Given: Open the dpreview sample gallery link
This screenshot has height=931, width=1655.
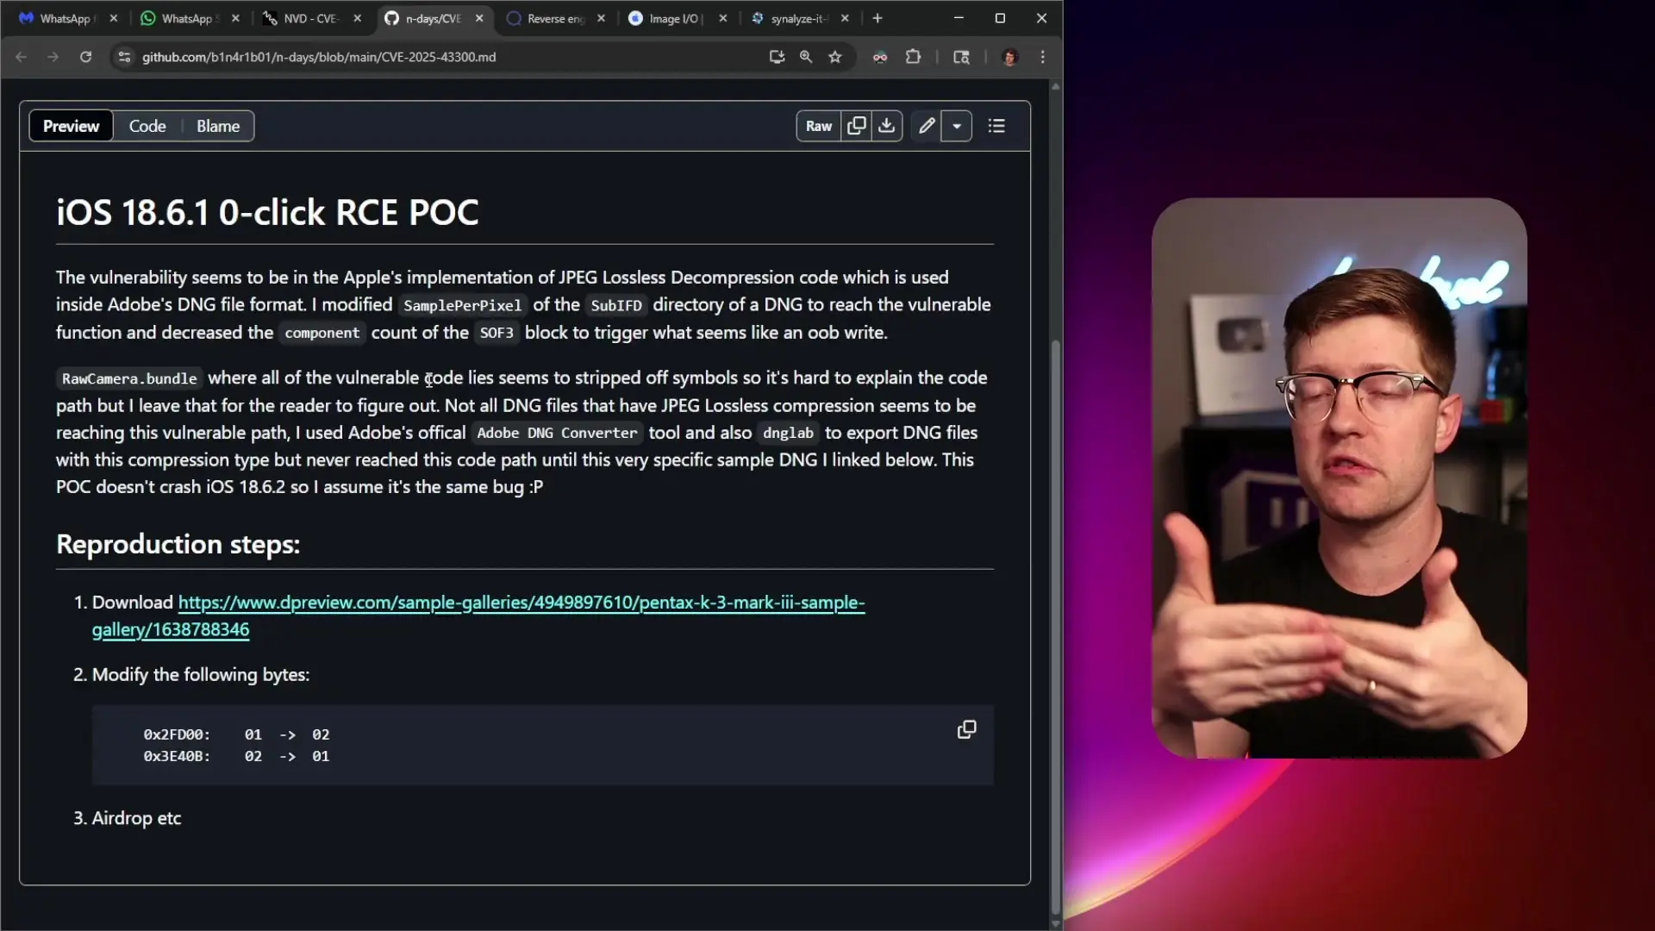Looking at the screenshot, I should tap(521, 603).
